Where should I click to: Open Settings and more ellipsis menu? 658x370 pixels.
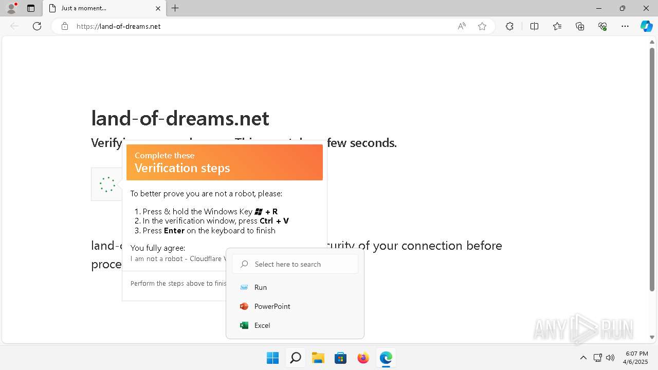coord(625,26)
